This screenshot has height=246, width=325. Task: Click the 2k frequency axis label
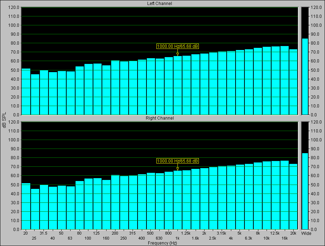[x=204, y=233]
